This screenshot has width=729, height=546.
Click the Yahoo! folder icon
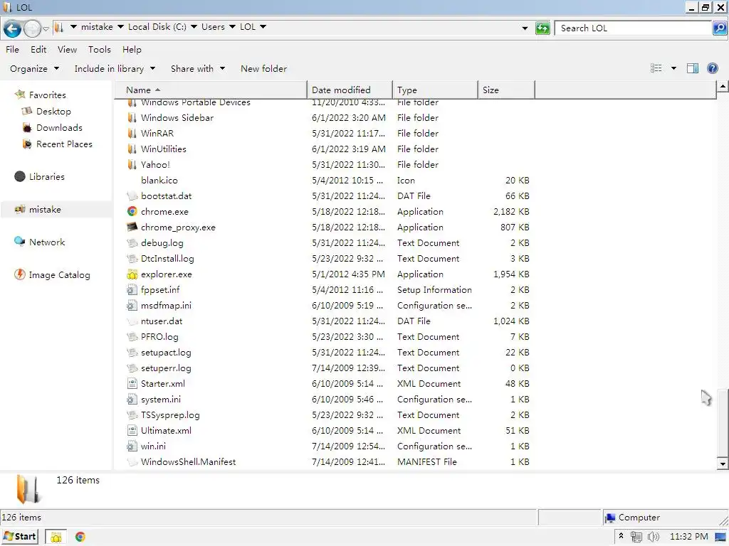coord(132,164)
